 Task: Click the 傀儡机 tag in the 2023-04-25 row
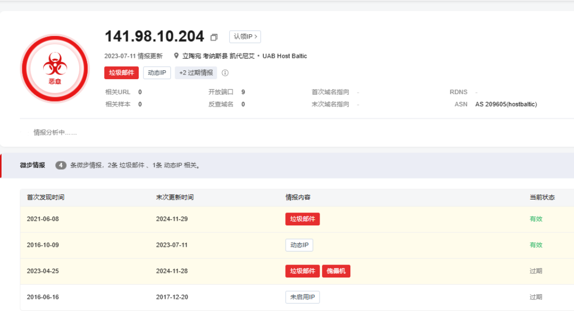tap(336, 271)
